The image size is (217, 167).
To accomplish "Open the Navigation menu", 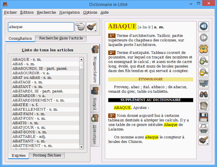I will 69,12.
